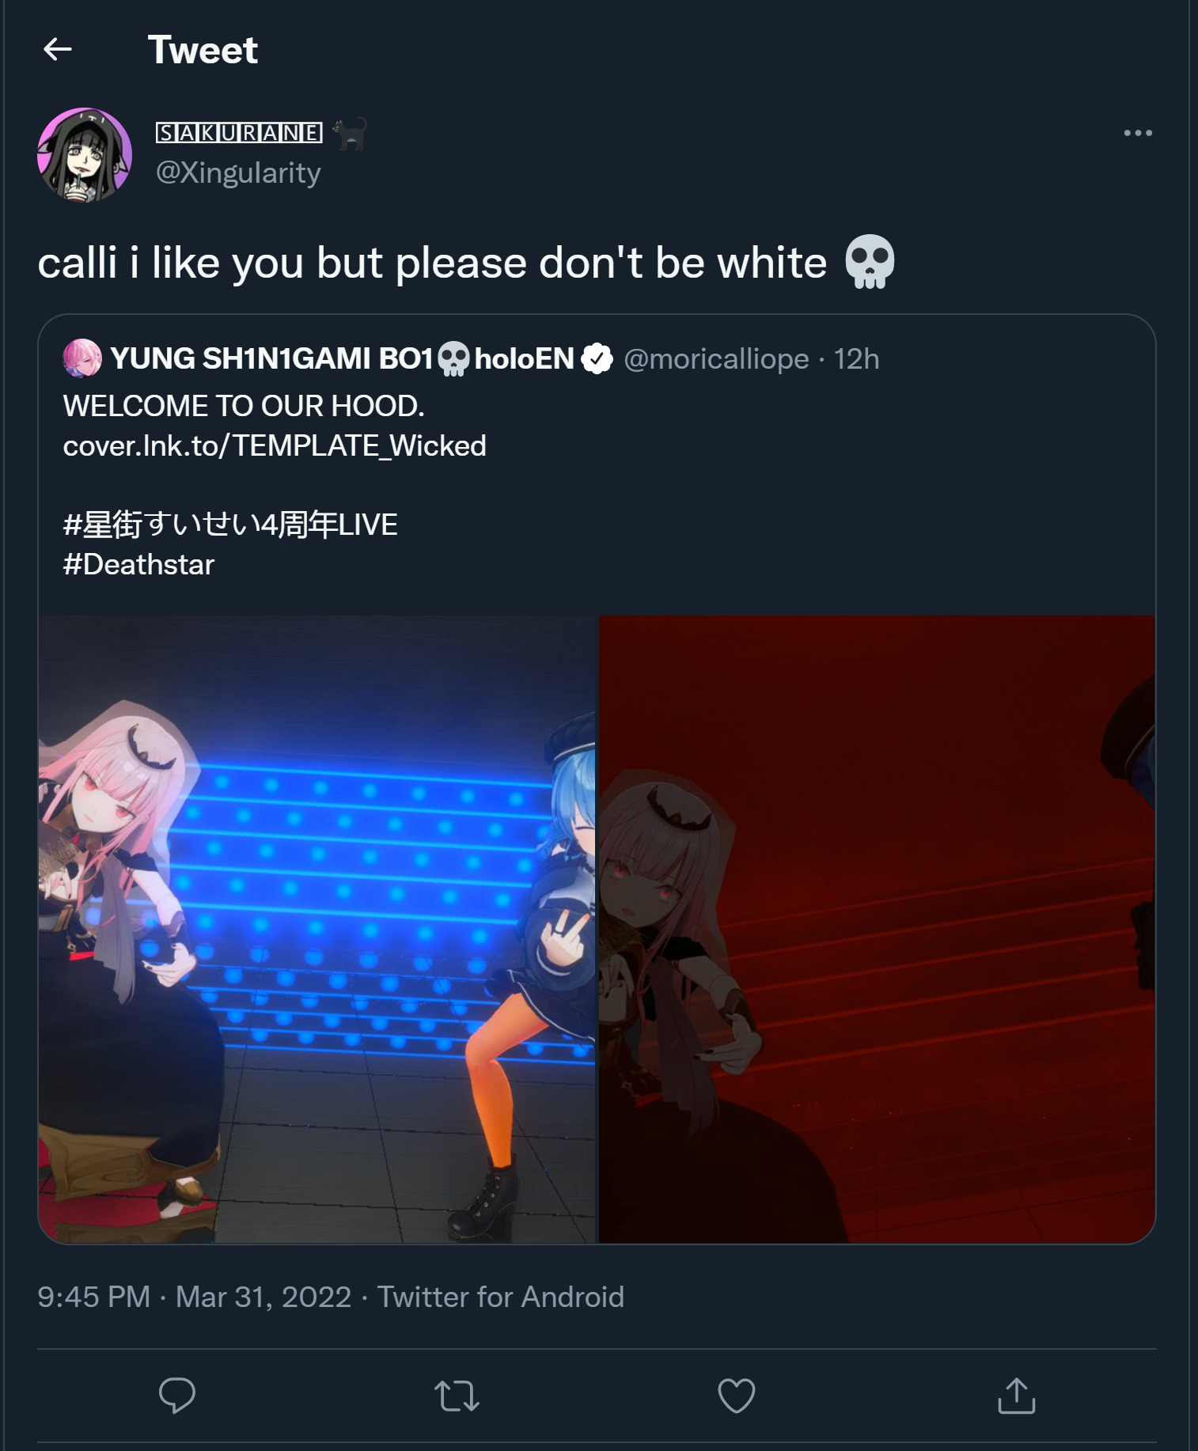The width and height of the screenshot is (1198, 1451).
Task: Like the tweet with the heart icon
Action: (736, 1396)
